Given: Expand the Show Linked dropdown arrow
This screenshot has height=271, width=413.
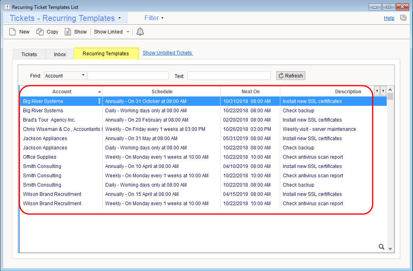Looking at the screenshot, I should (x=128, y=32).
